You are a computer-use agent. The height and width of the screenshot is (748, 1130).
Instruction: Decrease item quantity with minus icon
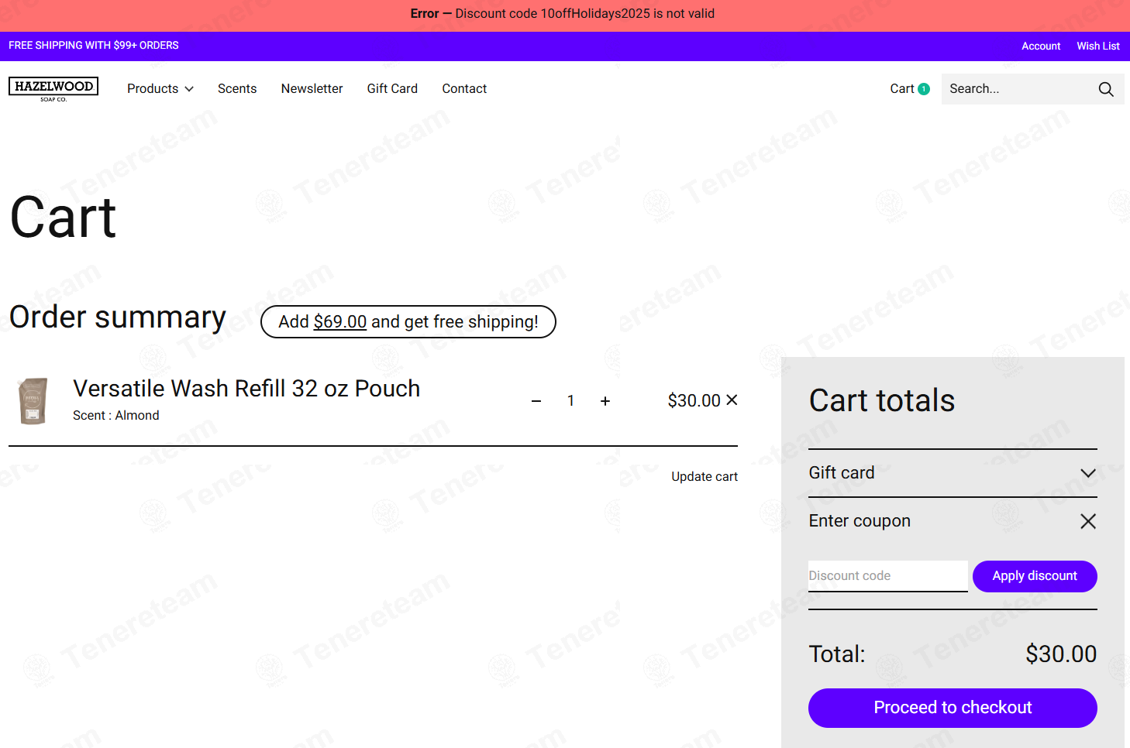tap(536, 401)
